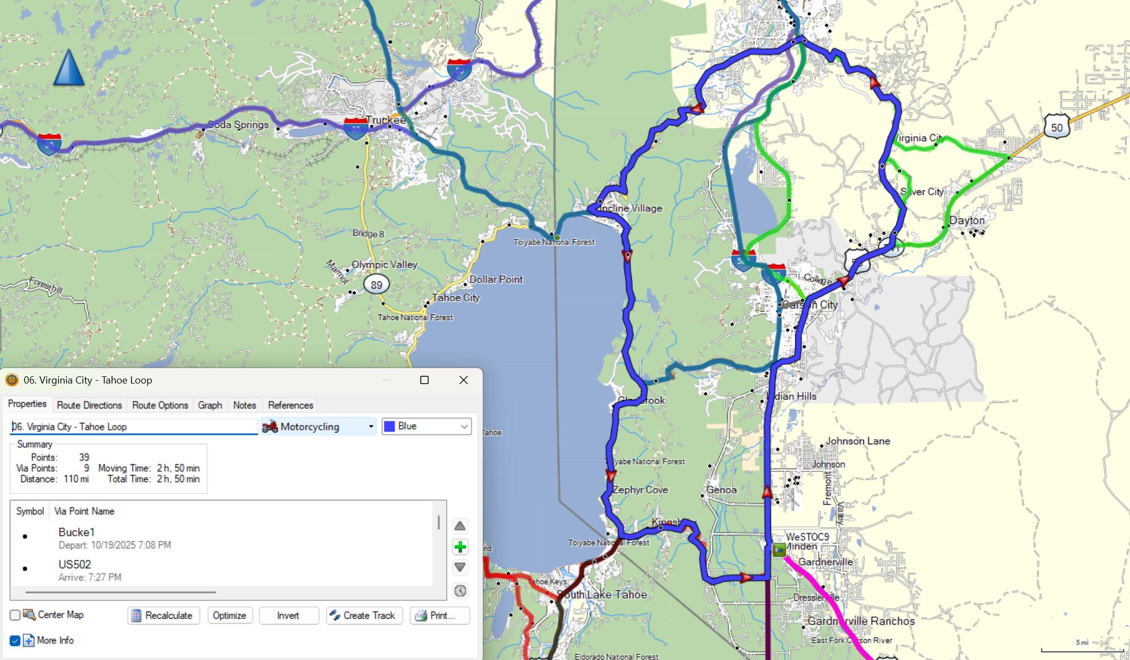Click the WeSTOC9 waypoint flag icon
Screen dimensions: 1130x660
click(779, 550)
